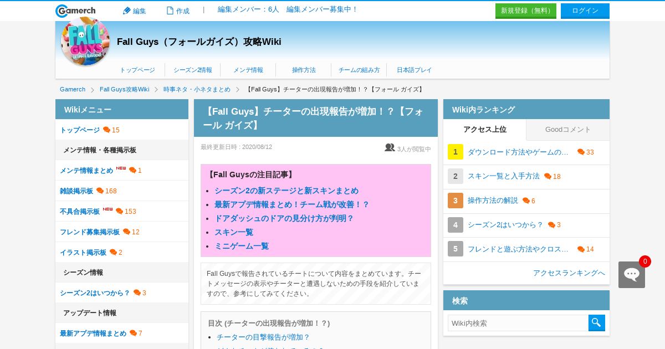
Task: Click comment icon next to 最新アプデ情報まとめ
Action: (x=133, y=333)
